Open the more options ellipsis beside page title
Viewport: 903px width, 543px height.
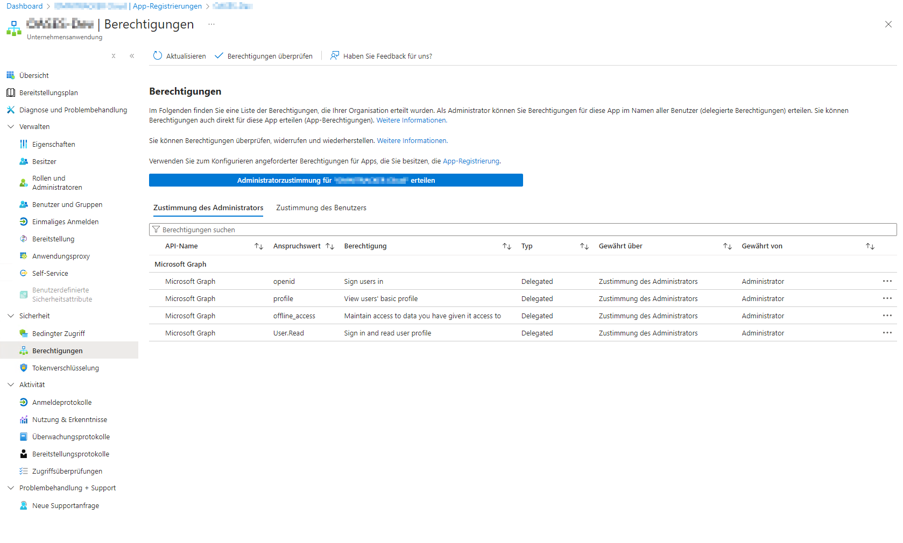coord(211,24)
